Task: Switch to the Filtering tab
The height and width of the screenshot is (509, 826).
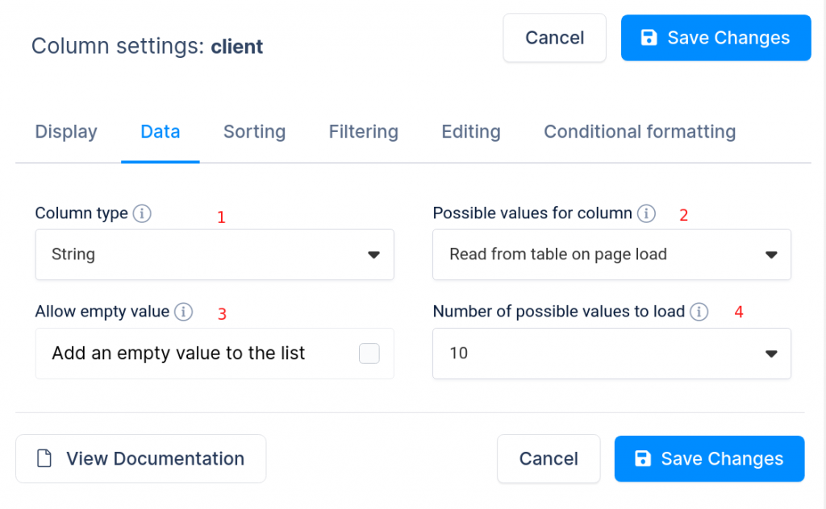Action: [x=363, y=131]
